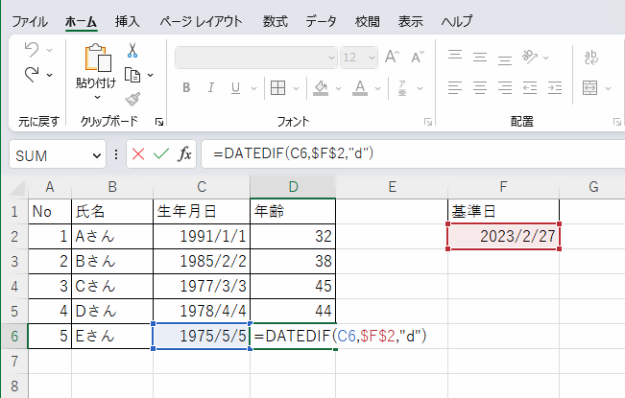
Task: Switch to the 挿入 tab
Action: click(x=128, y=21)
